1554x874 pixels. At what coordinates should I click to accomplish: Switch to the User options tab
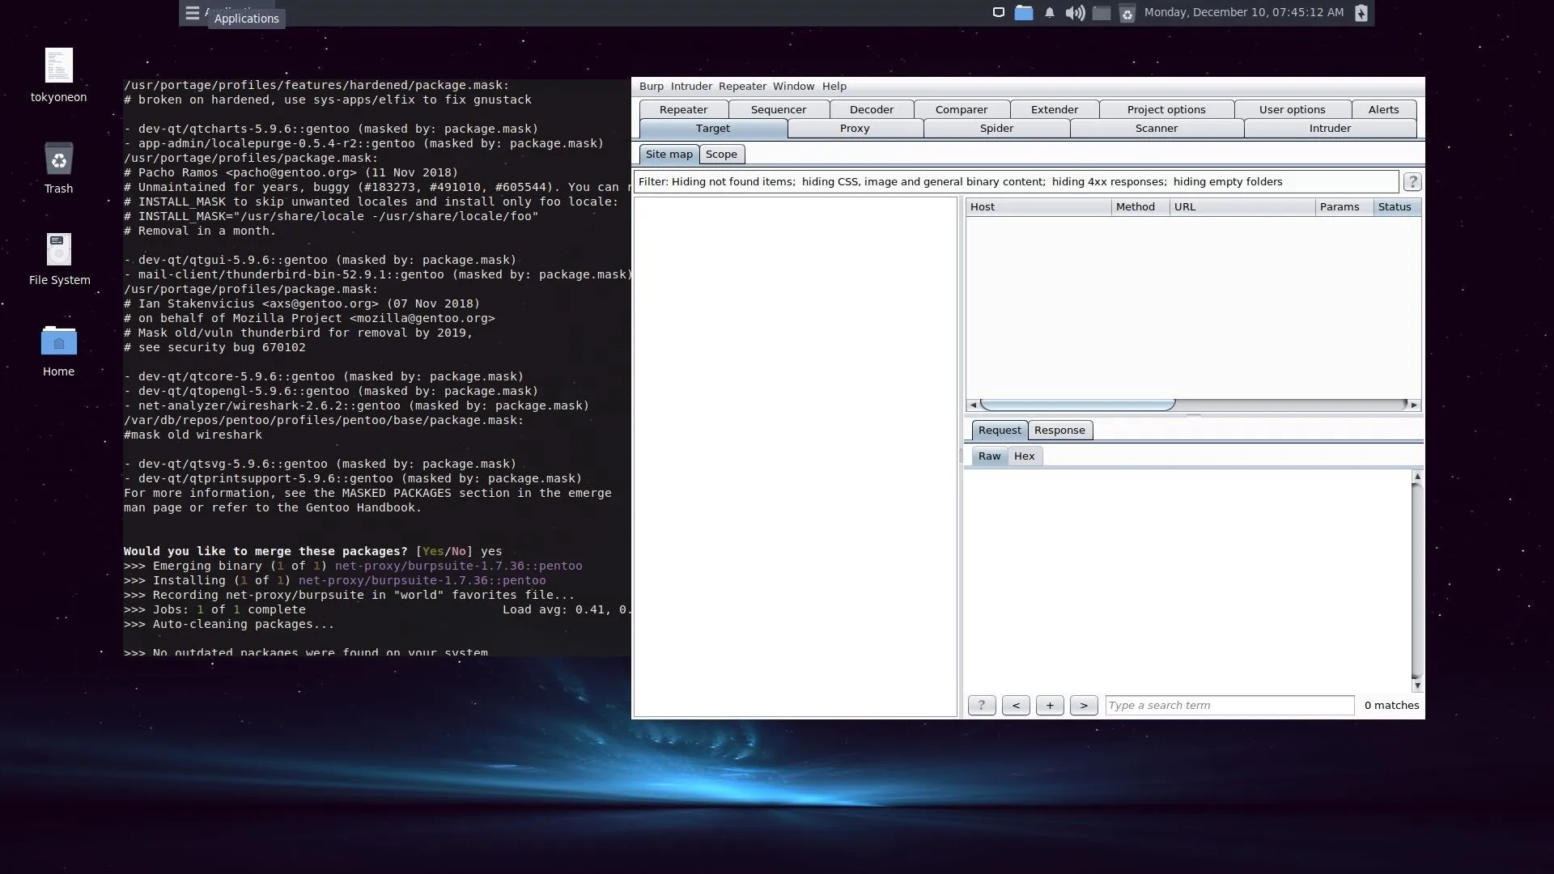tap(1293, 109)
